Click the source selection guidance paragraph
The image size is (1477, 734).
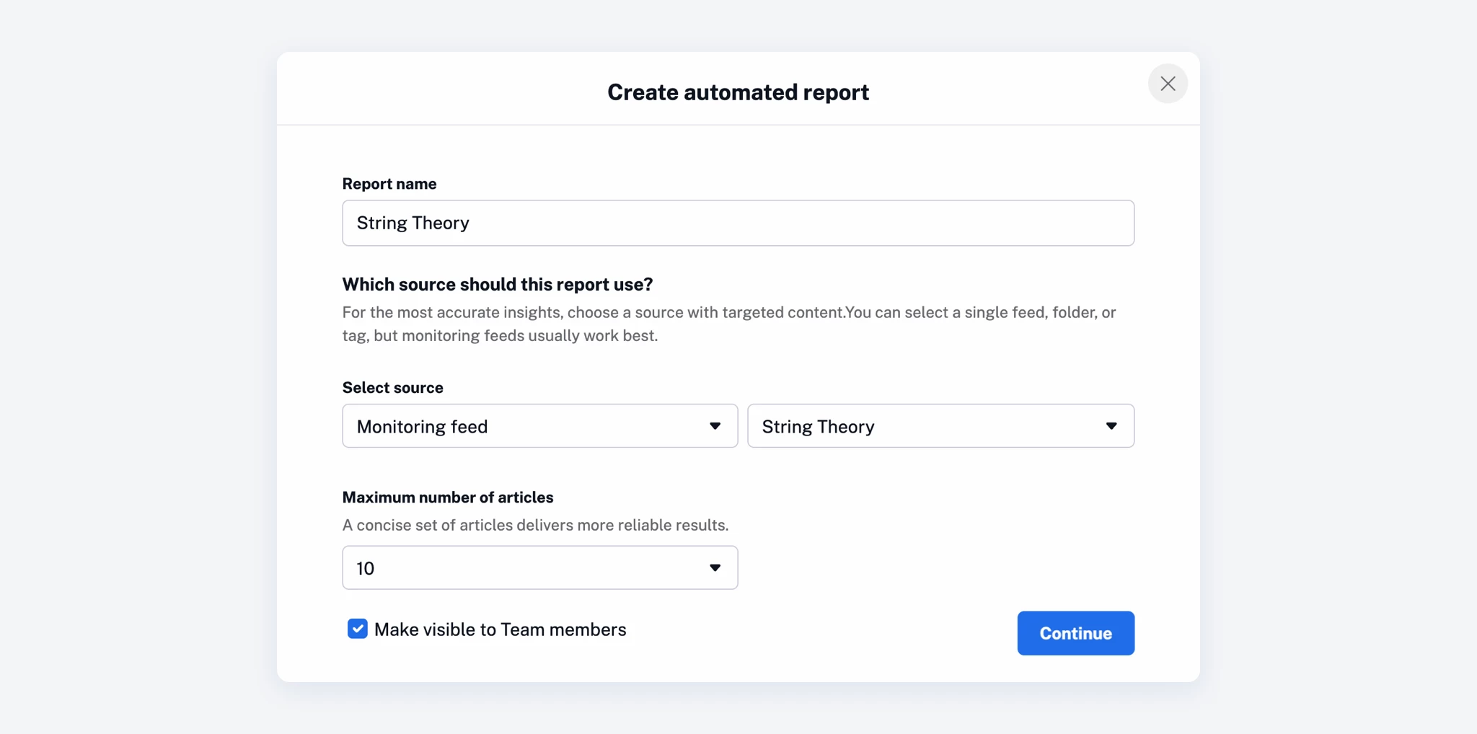728,324
